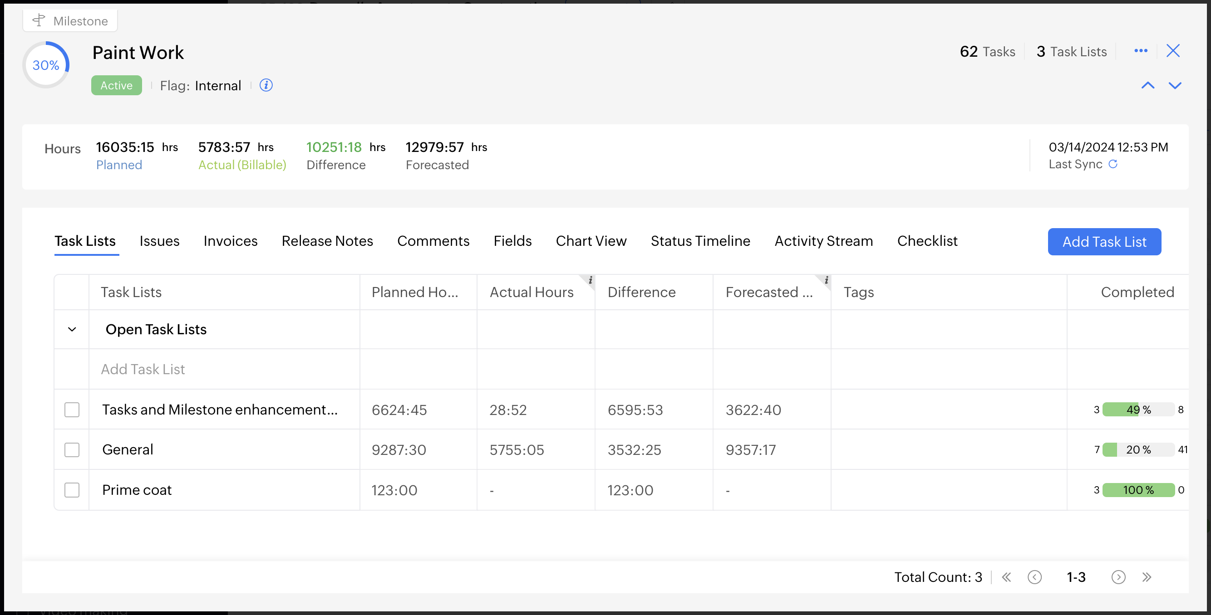Click the 3 Task Lists count
This screenshot has height=615, width=1211.
click(1071, 51)
